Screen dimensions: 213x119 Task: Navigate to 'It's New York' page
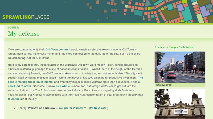point(98,108)
